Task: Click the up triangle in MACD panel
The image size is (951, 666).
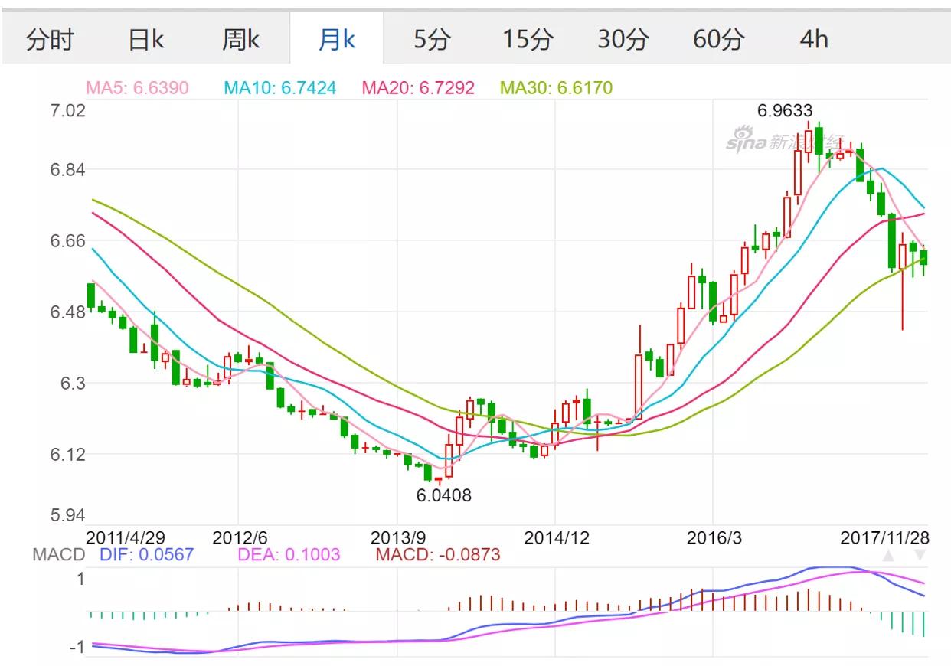Action: coord(888,555)
